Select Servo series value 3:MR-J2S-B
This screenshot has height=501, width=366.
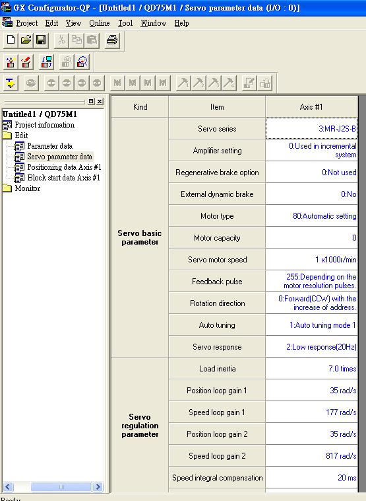pyautogui.click(x=311, y=128)
